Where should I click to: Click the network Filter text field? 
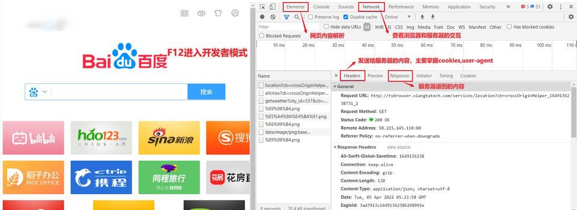[288, 27]
